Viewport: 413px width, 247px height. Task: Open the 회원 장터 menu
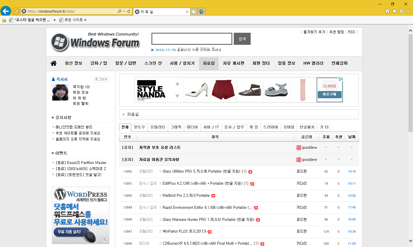(261, 63)
